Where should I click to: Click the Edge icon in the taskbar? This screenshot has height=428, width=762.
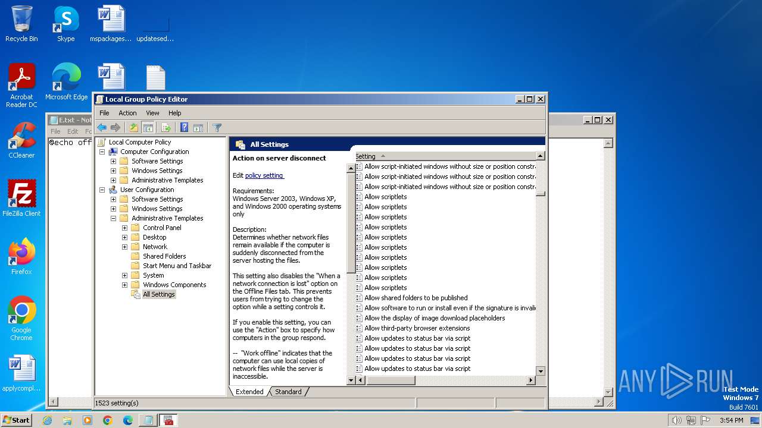pos(128,420)
